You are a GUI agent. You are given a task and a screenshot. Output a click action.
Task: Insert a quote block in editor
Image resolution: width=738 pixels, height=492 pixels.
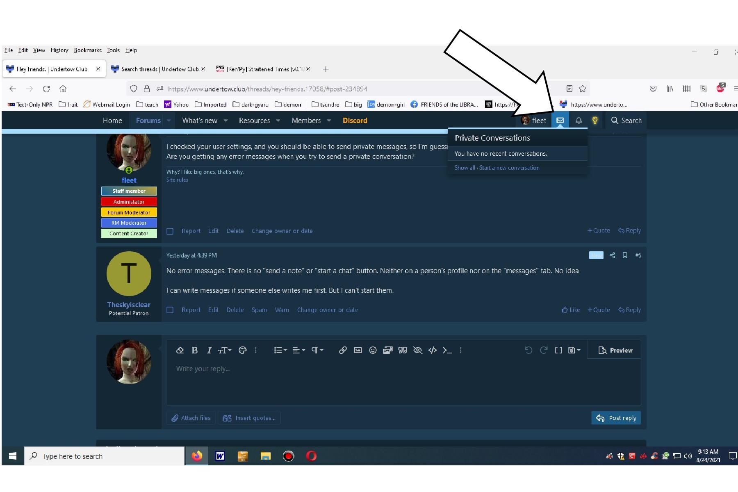click(x=403, y=350)
